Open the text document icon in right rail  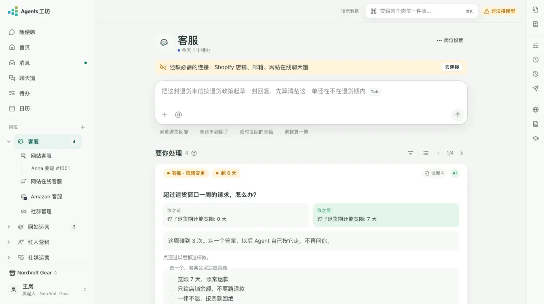coord(536,124)
